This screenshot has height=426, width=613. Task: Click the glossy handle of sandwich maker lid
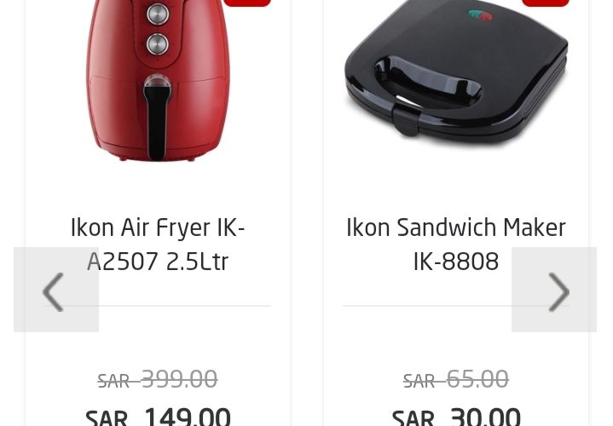[x=428, y=81]
